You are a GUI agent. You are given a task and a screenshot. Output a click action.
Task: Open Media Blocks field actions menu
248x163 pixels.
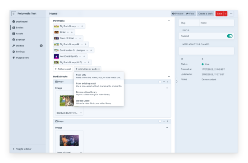point(169,76)
